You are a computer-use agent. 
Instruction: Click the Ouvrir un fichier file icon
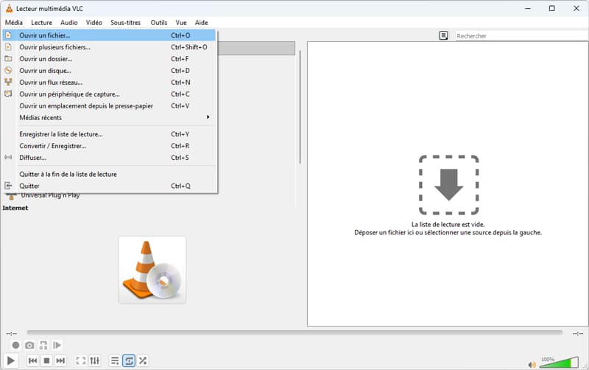[8, 35]
